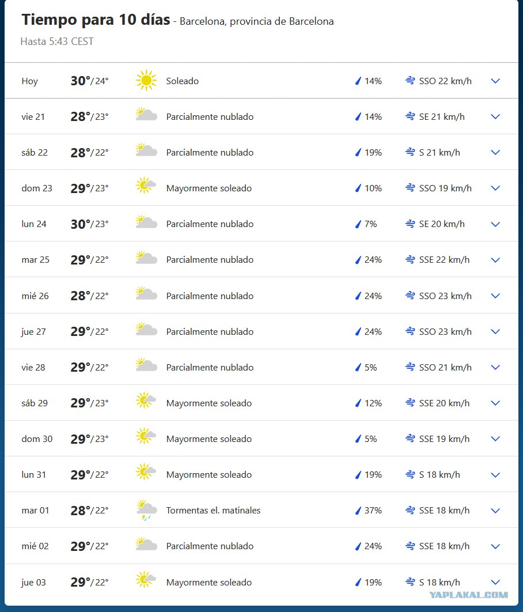The image size is (523, 612).
Task: Expand the lun 31 forecast details
Action: tap(495, 475)
